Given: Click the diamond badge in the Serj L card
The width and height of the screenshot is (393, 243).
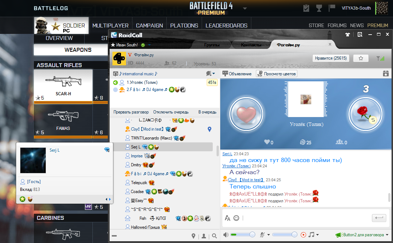Looking at the screenshot, I should coord(107,150).
